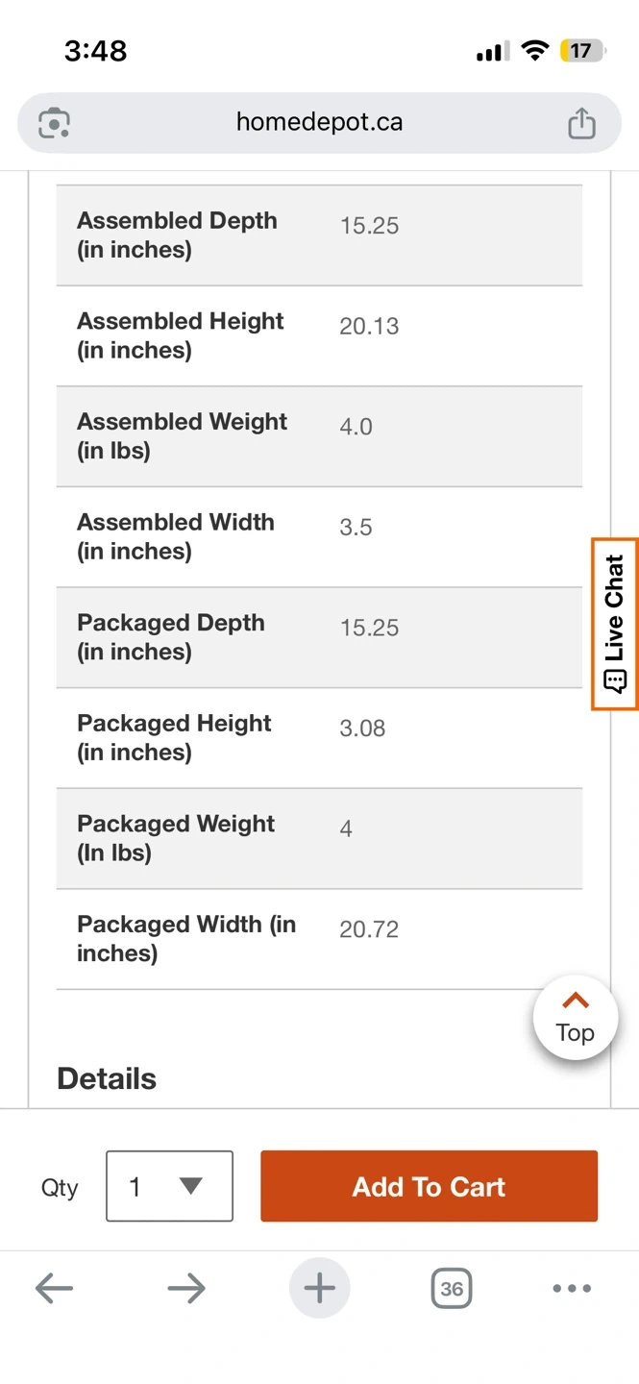
Task: Tap the Assembled Depth specification row
Action: [319, 235]
